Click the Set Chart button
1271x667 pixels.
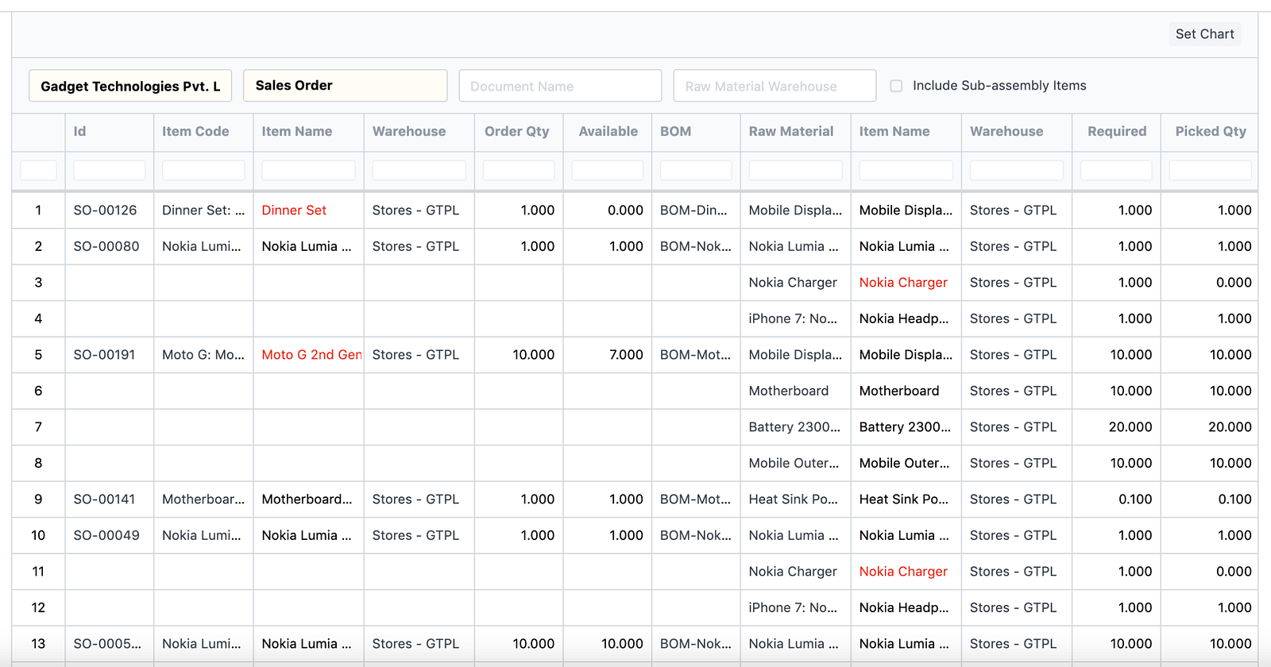click(x=1204, y=34)
